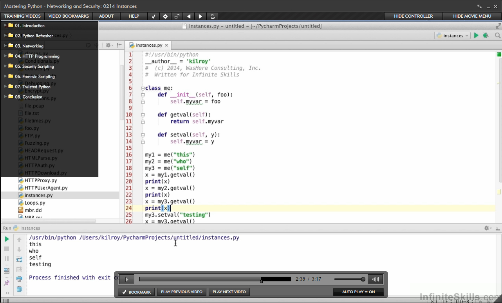Click the volume slider in player

coord(349,279)
